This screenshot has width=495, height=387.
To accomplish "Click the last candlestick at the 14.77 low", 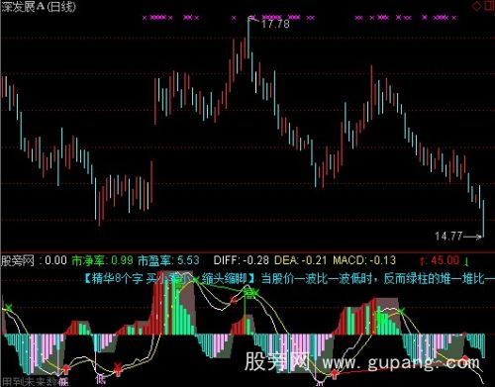I will click(483, 219).
